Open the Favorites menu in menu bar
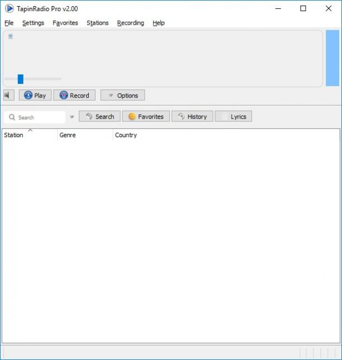 coord(65,23)
